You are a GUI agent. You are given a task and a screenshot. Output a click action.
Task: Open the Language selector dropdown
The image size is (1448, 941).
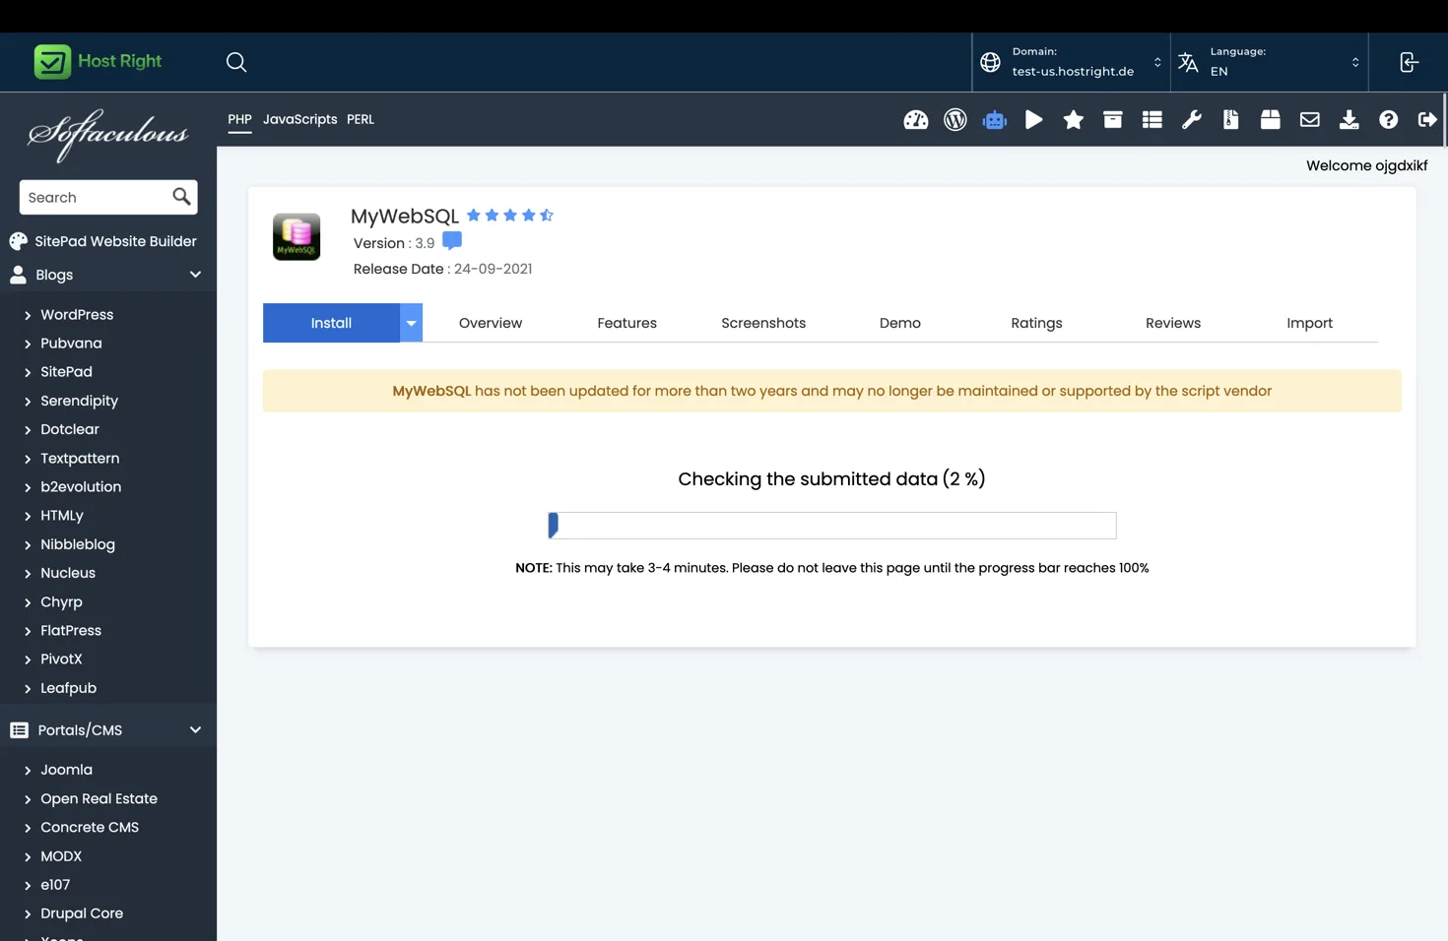pos(1269,62)
